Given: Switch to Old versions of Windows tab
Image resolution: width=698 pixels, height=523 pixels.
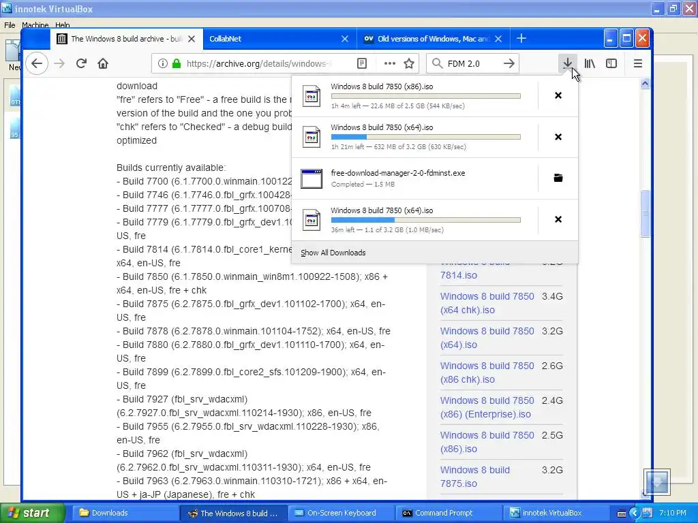Looking at the screenshot, I should click(433, 39).
